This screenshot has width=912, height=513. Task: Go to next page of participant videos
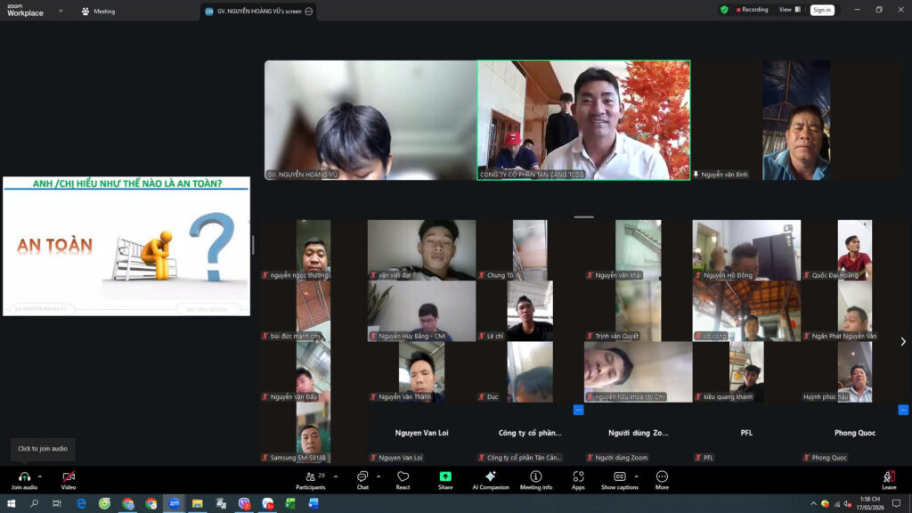click(x=902, y=341)
